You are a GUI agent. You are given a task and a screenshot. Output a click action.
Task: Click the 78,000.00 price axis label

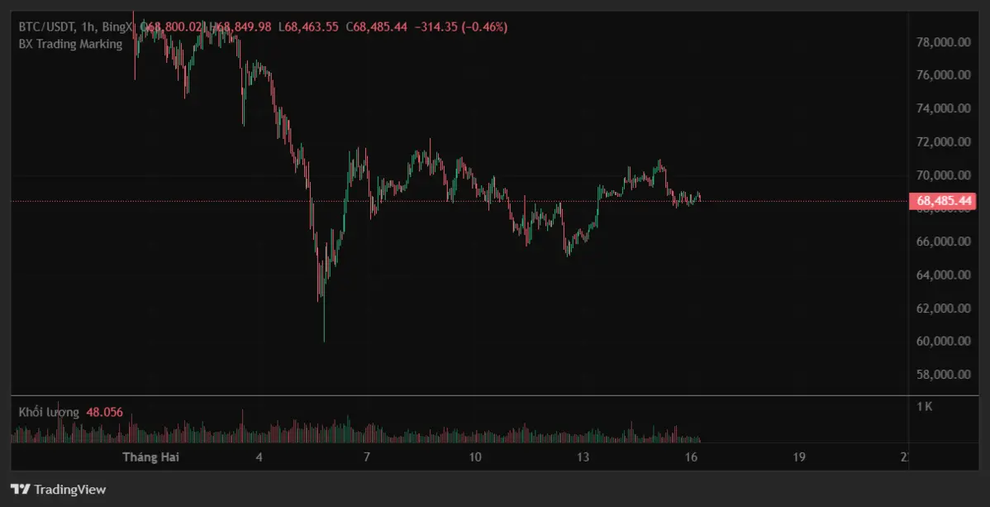pyautogui.click(x=942, y=42)
